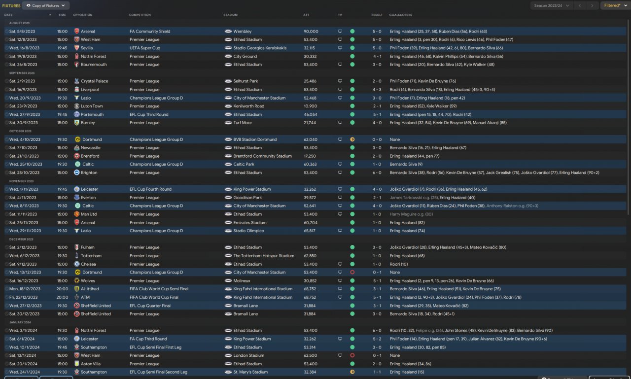The width and height of the screenshot is (631, 379).
Task: Open the 4 - 3 result against Liverpool
Action: click(x=377, y=90)
